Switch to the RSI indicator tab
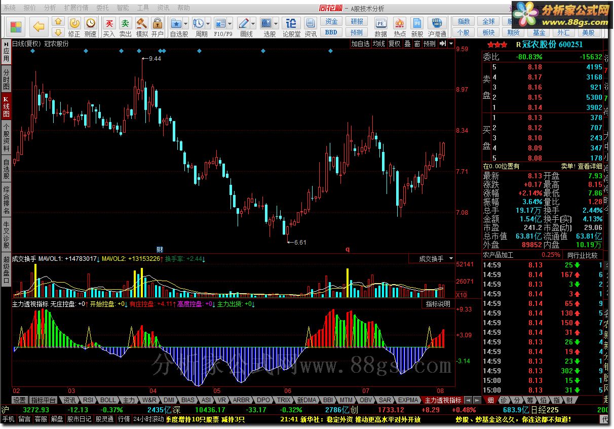 [x=88, y=400]
